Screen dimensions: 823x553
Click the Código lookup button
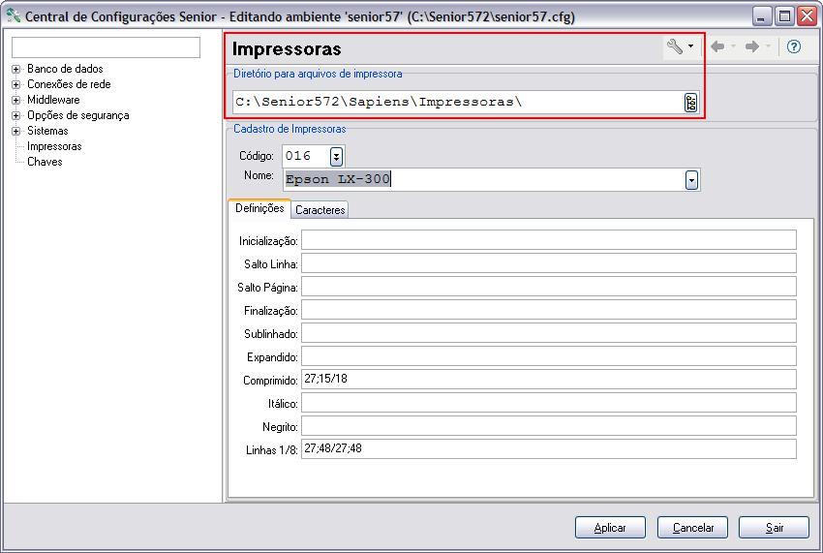(336, 156)
